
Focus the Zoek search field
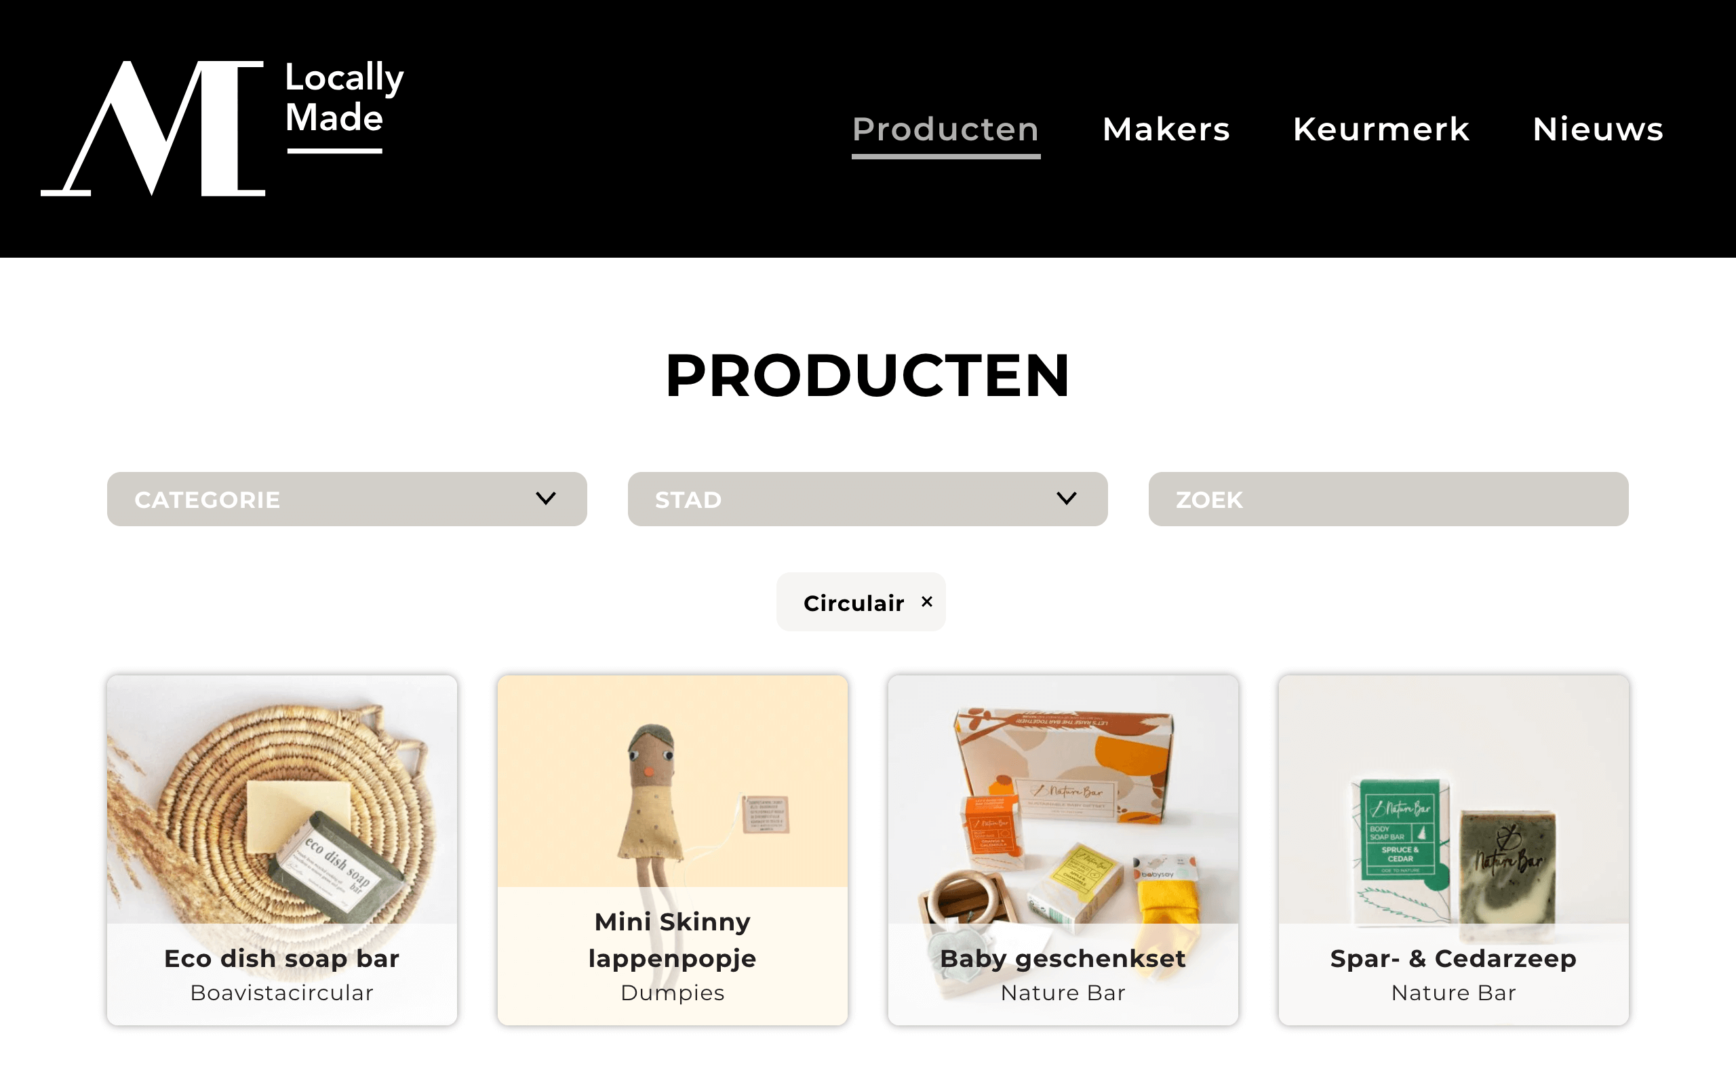tap(1388, 498)
